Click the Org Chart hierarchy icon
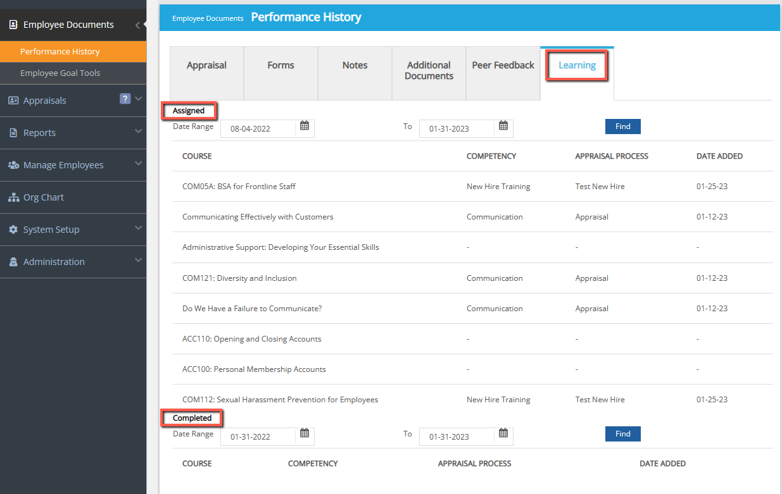The height and width of the screenshot is (494, 782). 13,197
